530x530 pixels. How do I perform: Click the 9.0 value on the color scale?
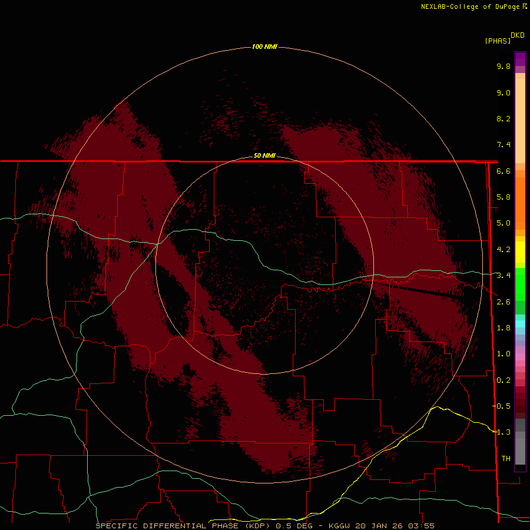pyautogui.click(x=503, y=93)
